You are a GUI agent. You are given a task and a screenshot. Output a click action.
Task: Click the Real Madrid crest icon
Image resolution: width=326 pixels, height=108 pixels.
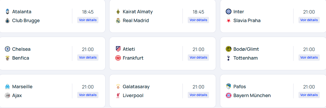click(x=118, y=21)
